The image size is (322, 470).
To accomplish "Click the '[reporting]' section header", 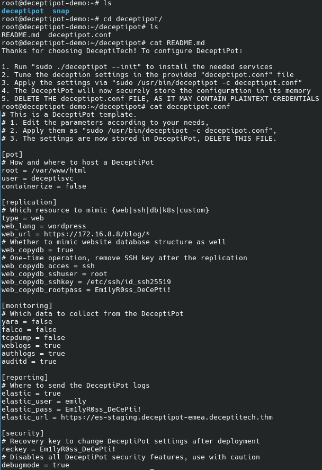I will coord(25,378).
